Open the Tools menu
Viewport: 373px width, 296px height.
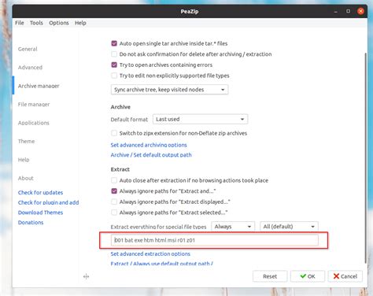click(36, 23)
